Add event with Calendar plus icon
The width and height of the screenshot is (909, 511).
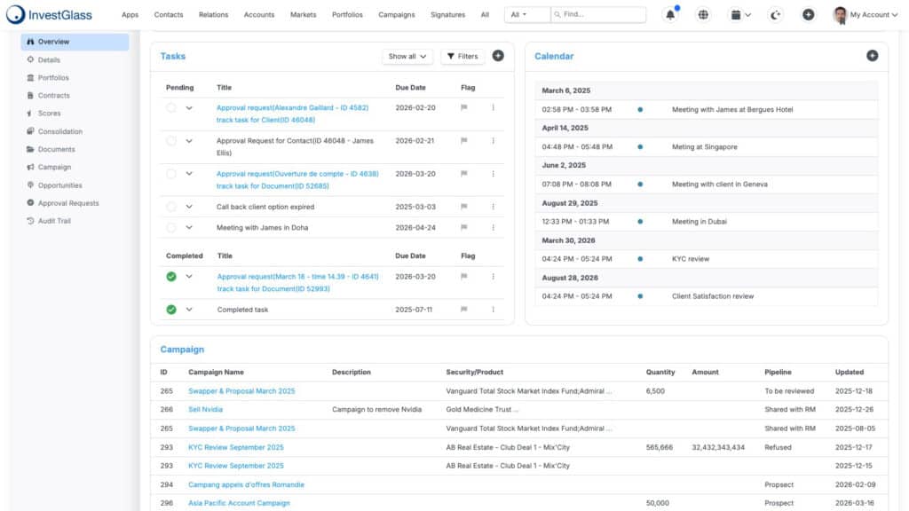point(872,56)
